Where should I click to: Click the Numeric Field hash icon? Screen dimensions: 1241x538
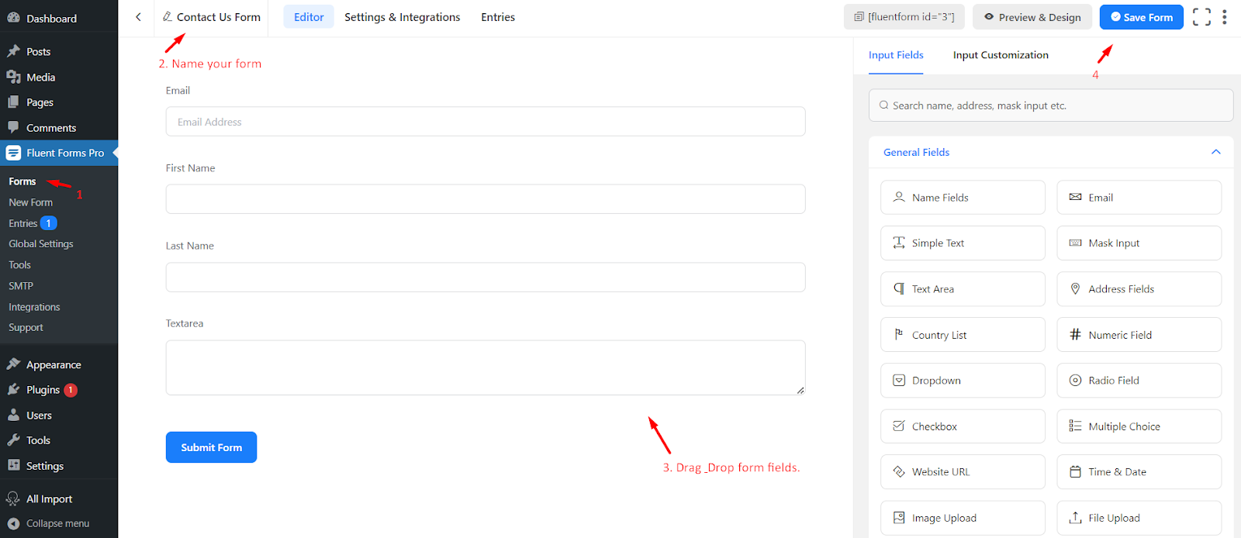click(1075, 334)
